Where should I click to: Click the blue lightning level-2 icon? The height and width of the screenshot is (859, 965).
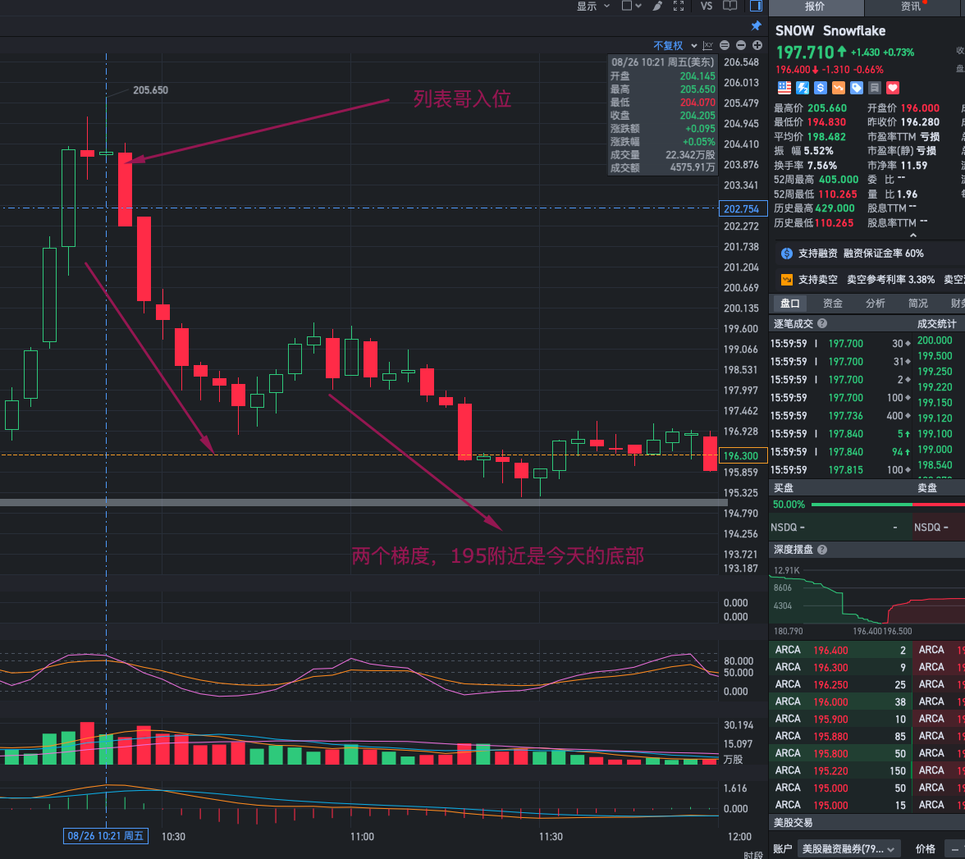coord(803,88)
